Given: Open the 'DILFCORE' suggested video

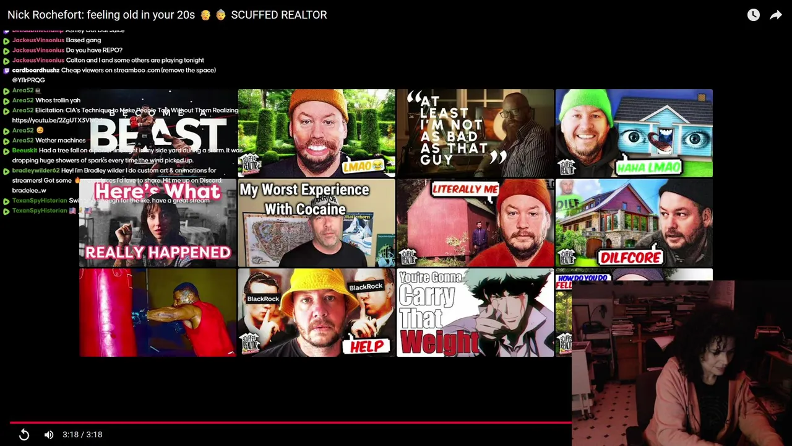Looking at the screenshot, I should [x=634, y=223].
